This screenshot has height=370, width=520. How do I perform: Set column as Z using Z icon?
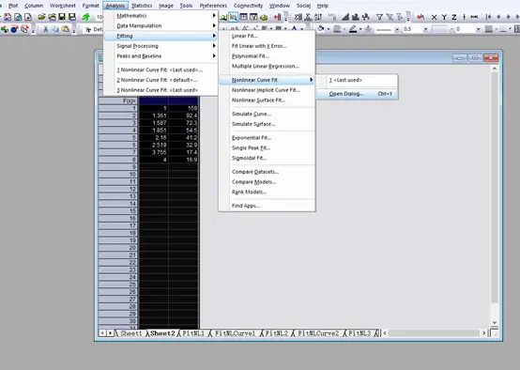coord(454,17)
